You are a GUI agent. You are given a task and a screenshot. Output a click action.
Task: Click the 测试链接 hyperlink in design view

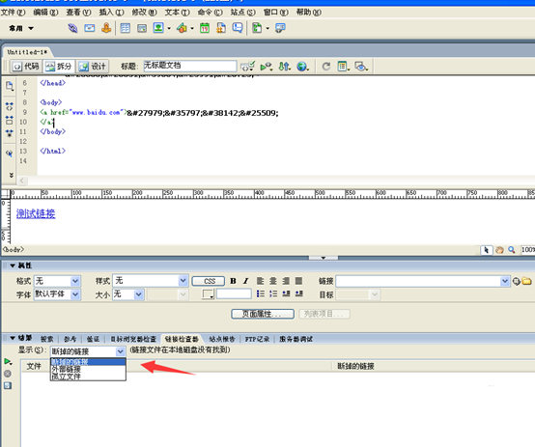click(36, 213)
